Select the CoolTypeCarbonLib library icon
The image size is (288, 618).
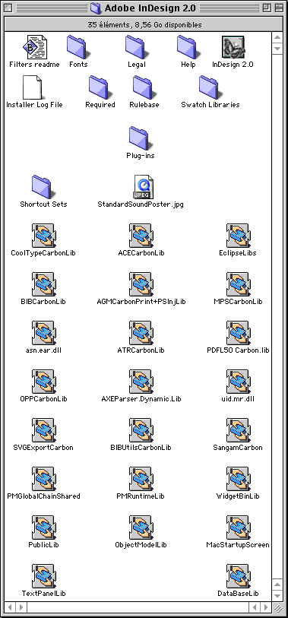tap(43, 236)
